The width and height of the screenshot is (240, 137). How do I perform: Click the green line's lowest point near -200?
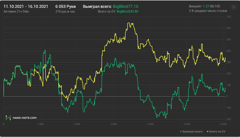coord(166,118)
